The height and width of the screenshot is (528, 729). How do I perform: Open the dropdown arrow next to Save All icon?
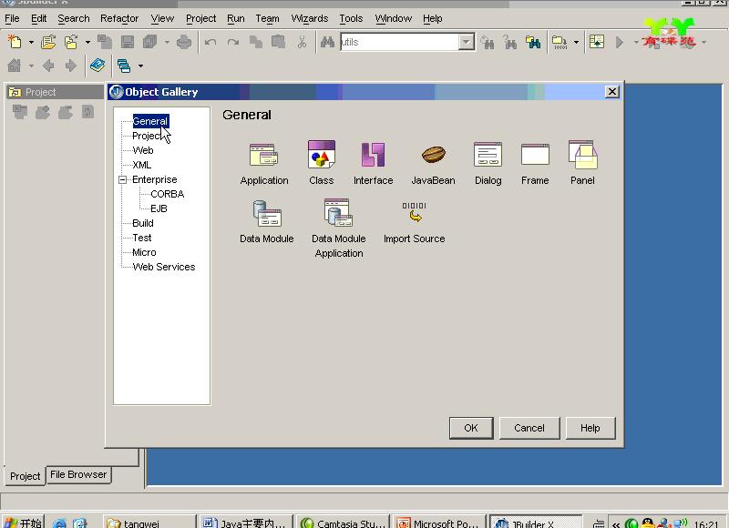[x=167, y=42]
